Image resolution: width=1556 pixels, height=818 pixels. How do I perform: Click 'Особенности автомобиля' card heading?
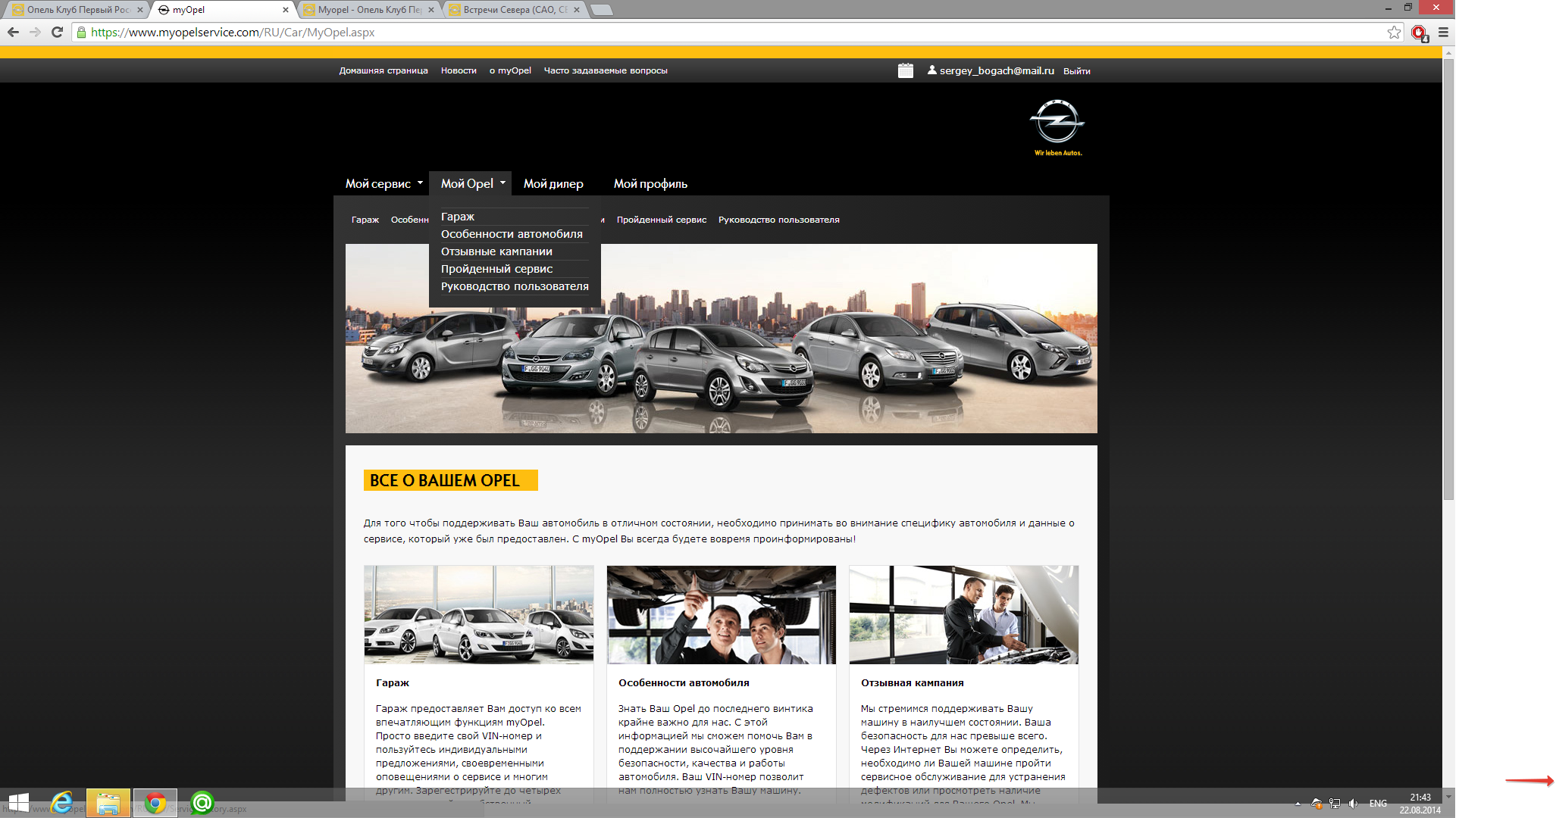tap(684, 682)
